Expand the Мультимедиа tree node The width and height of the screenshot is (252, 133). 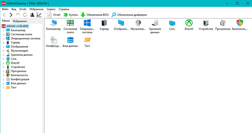click(3, 51)
